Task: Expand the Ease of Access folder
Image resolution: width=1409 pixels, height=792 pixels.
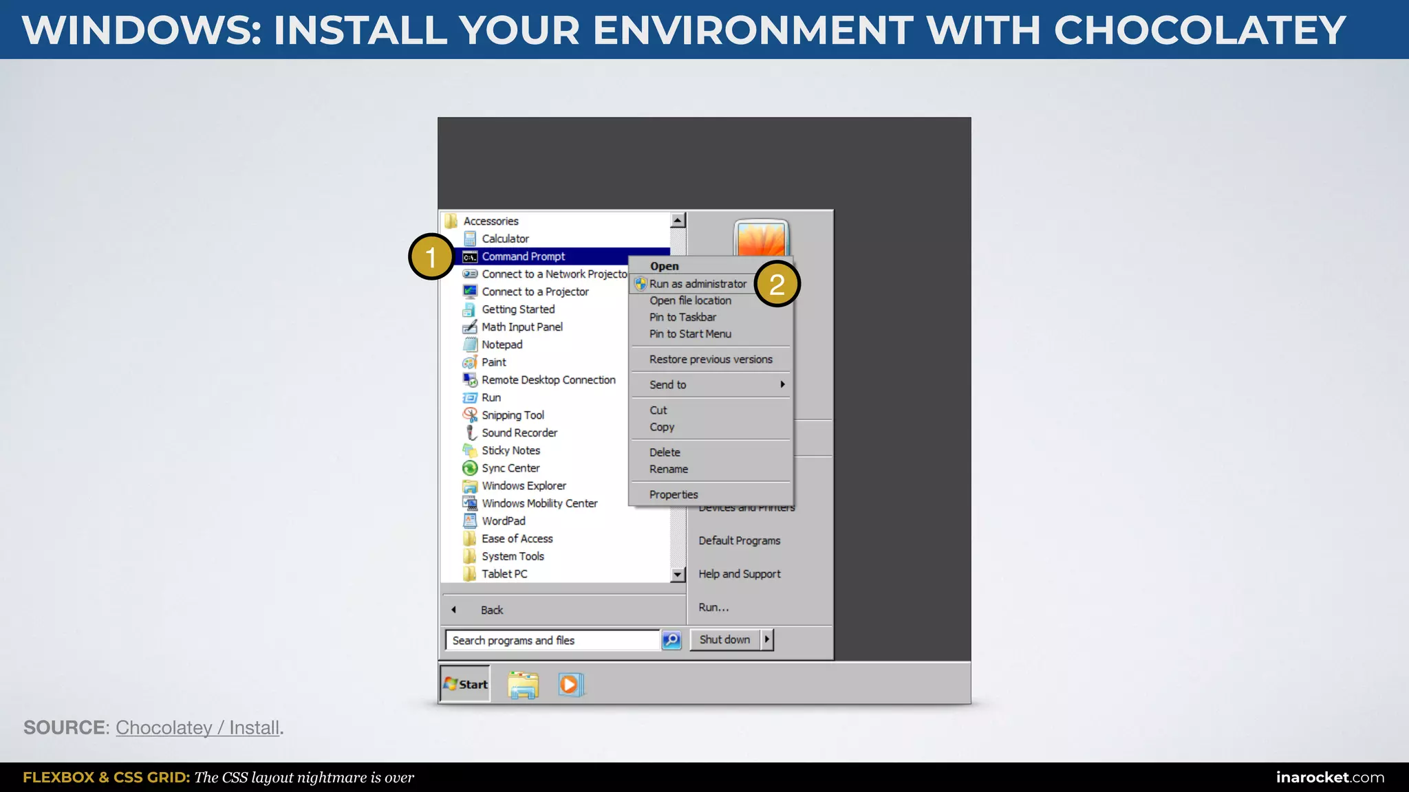Action: point(517,538)
